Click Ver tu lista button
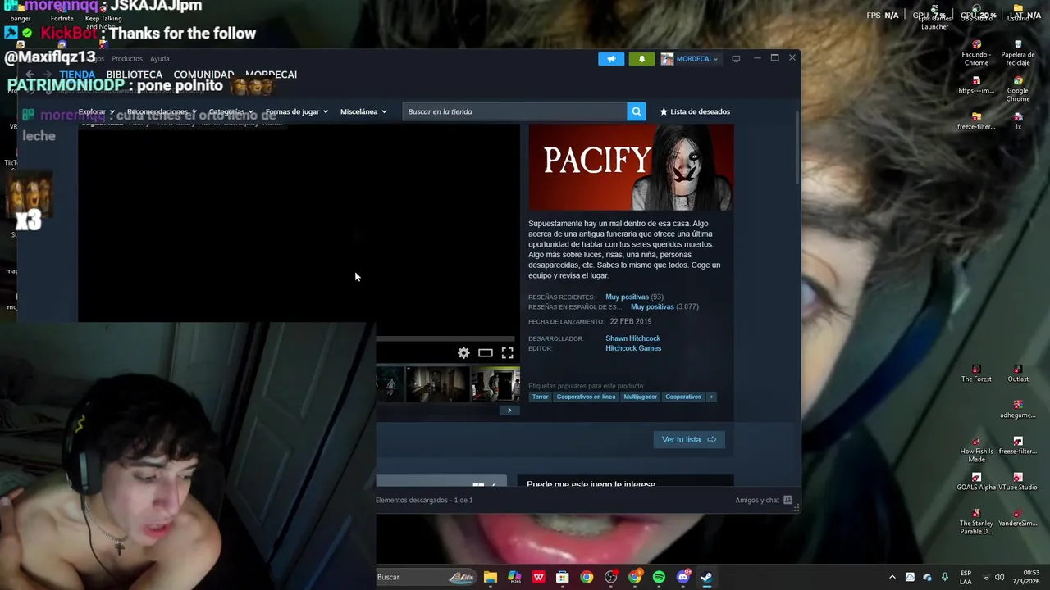Viewport: 1050px width, 590px height. pos(689,440)
